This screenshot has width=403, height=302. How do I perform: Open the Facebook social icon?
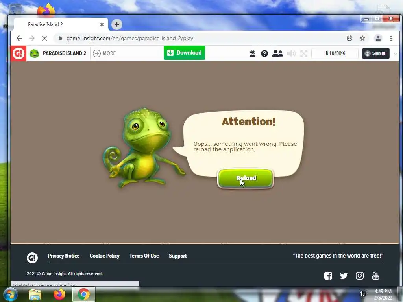click(328, 276)
